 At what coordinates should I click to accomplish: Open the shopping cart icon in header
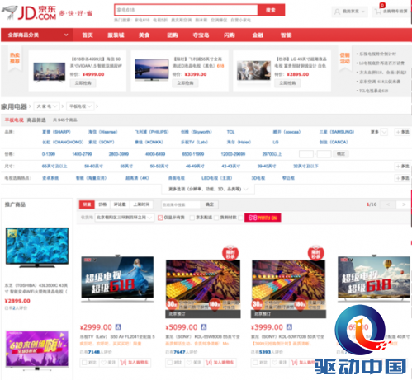[x=378, y=12]
